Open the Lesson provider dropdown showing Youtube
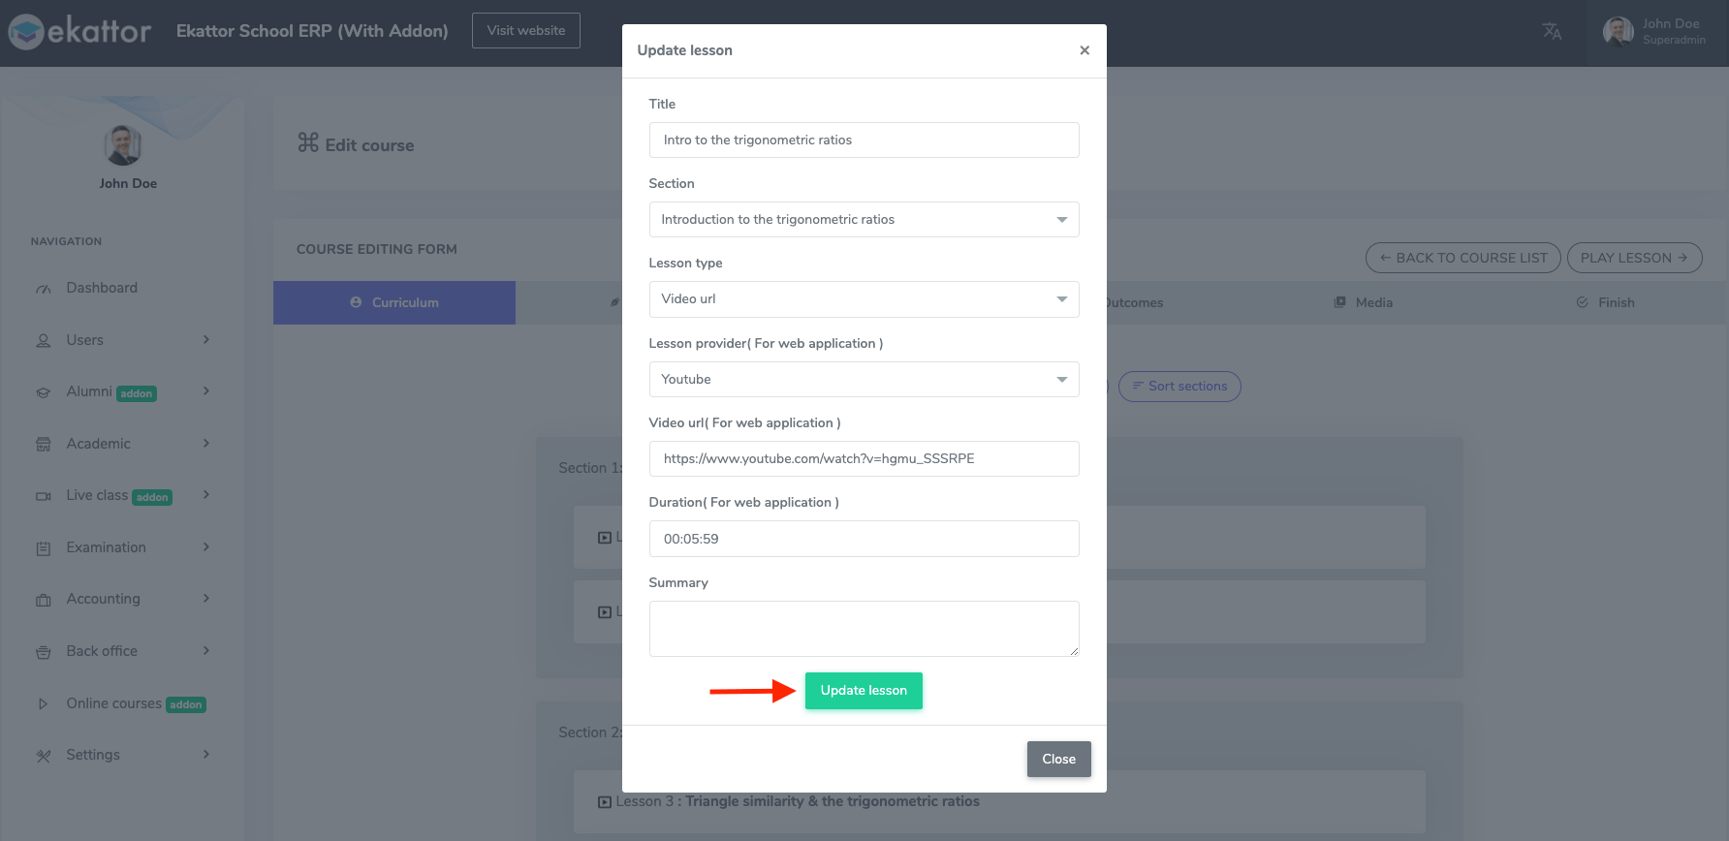This screenshot has height=841, width=1729. 864,379
